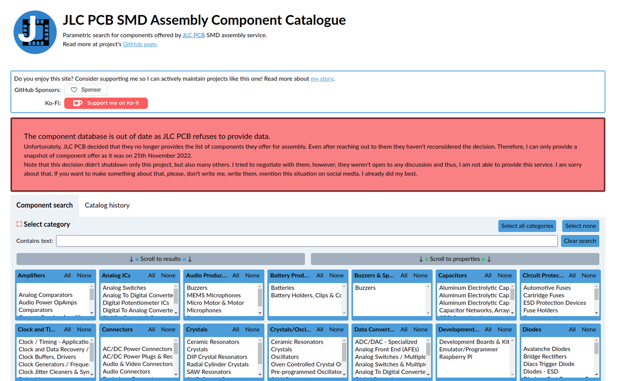Select All in Connectors category
Screen dimensions: 623x381
152,330
